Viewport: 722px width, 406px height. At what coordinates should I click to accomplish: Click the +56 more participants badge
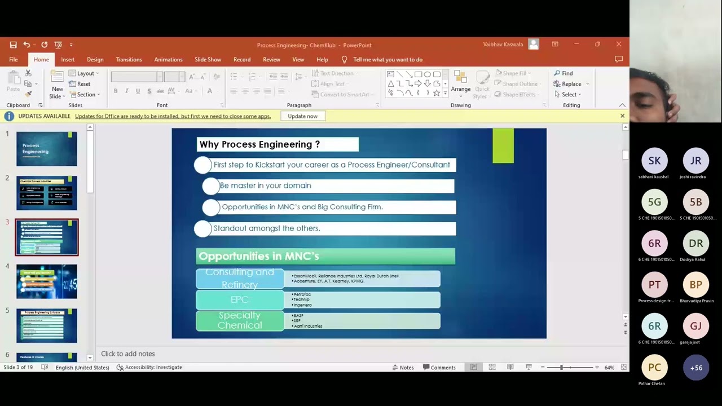[696, 368]
